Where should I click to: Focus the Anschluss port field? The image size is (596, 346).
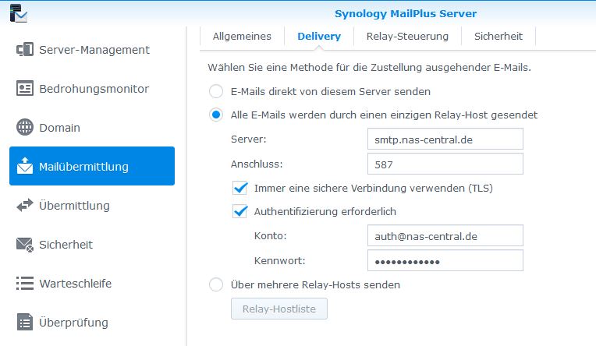444,164
